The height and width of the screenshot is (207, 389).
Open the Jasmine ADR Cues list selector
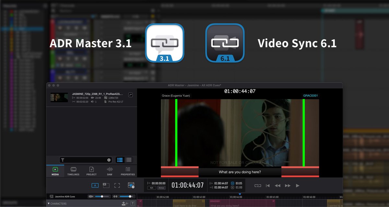[51, 196]
